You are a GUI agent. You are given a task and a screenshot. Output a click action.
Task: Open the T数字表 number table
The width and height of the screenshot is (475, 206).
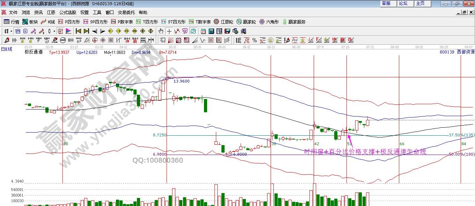point(200,22)
